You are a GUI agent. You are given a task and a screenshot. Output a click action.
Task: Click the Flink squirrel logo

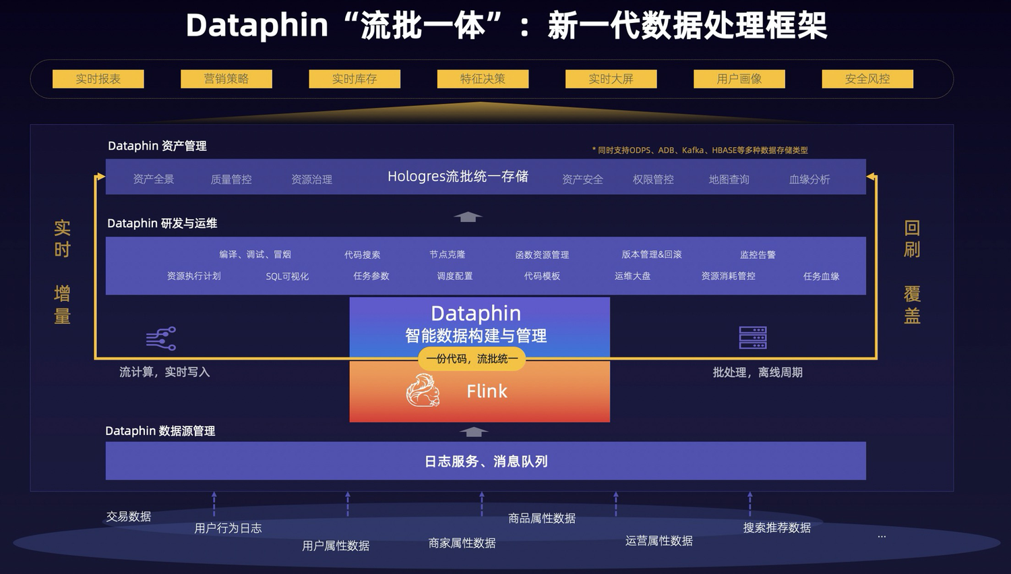(x=423, y=391)
